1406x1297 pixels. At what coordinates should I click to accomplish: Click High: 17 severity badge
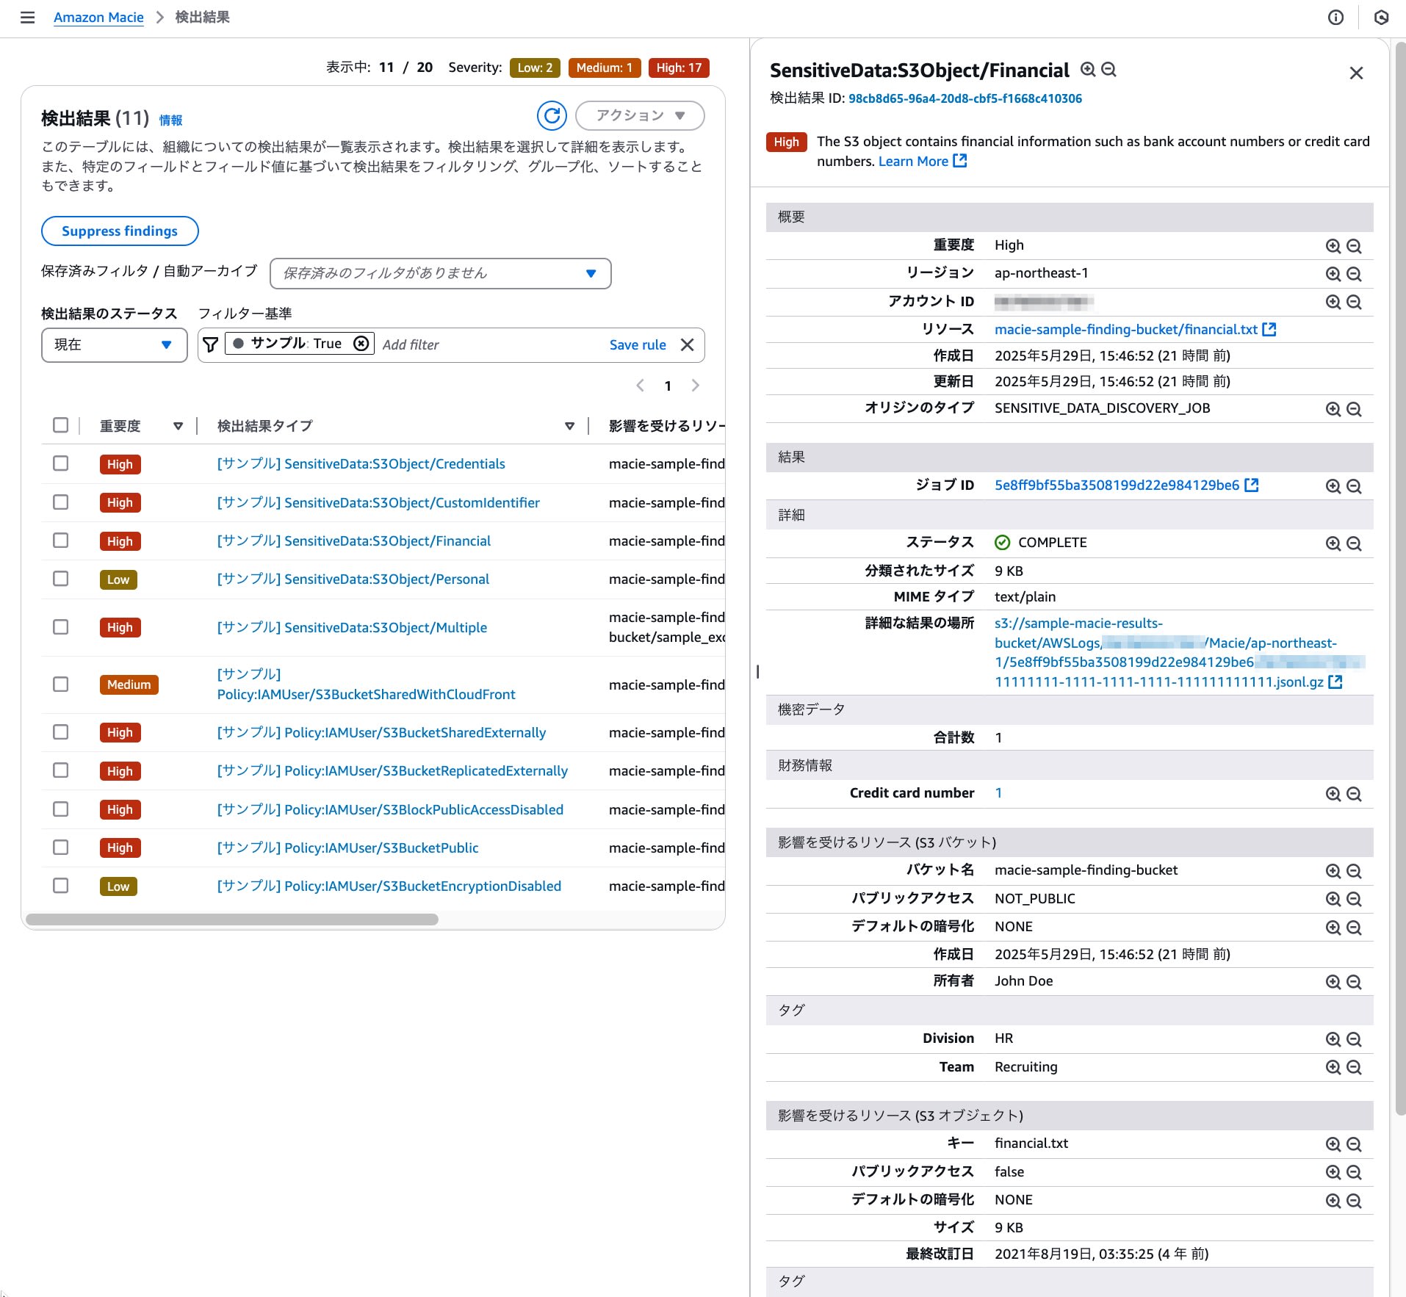679,68
